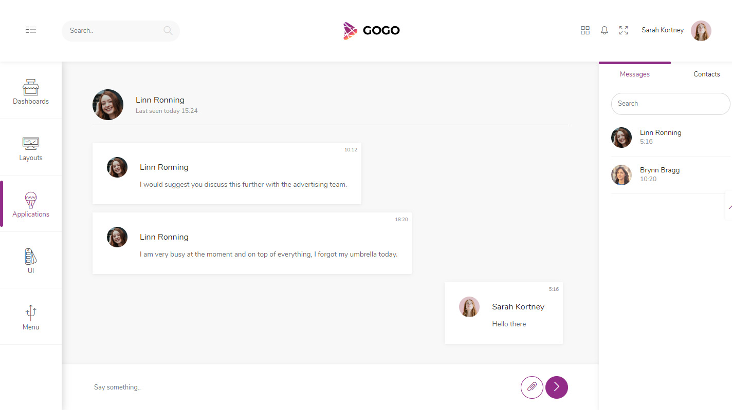The height and width of the screenshot is (410, 732).
Task: Click the Say something message field
Action: click(x=206, y=387)
